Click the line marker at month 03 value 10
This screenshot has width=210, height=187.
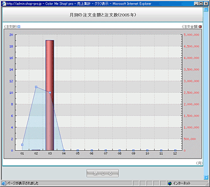pyautogui.click(x=50, y=93)
